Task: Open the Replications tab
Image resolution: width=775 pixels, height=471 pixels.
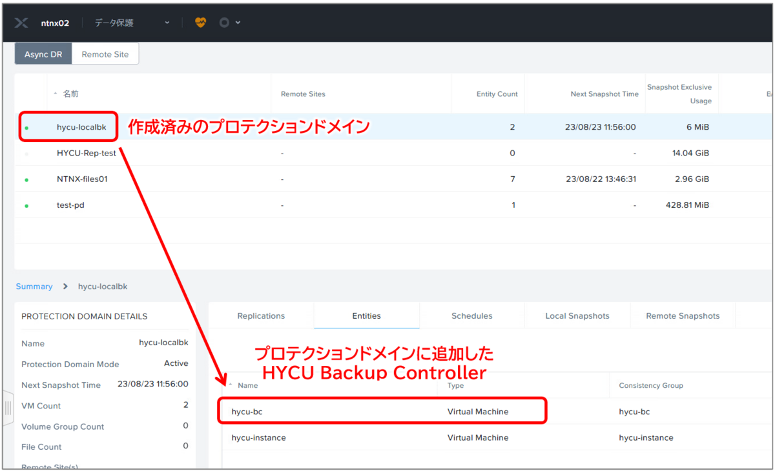Action: click(261, 316)
